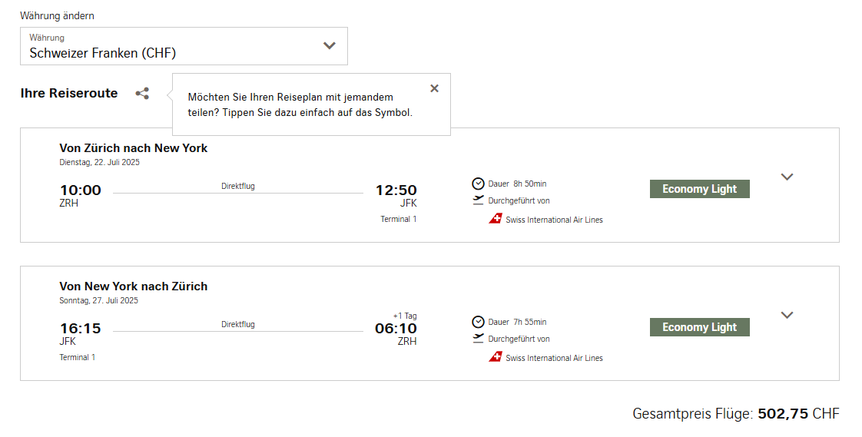Click the Direktflug label on the outbound flight
Screen dimensions: 862x437
click(238, 186)
